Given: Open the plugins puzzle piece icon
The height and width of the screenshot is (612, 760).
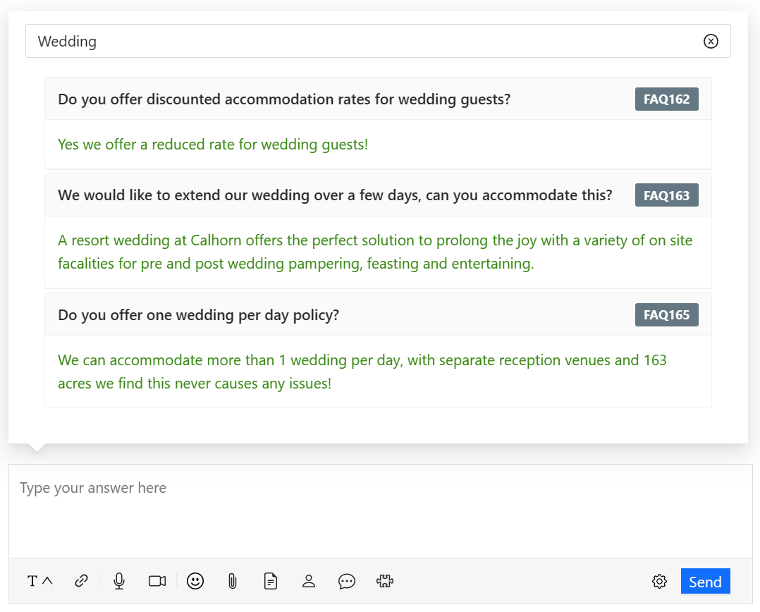Looking at the screenshot, I should coord(384,581).
